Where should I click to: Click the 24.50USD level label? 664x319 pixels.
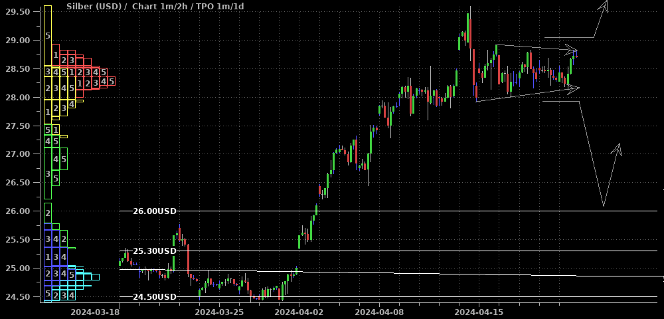[x=155, y=296]
